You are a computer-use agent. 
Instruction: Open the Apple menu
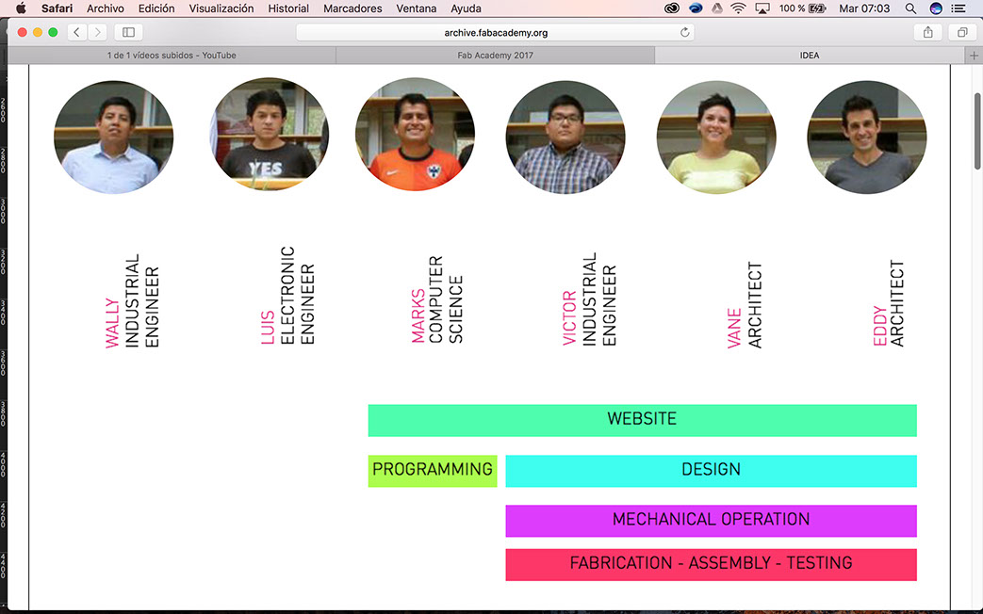point(21,8)
